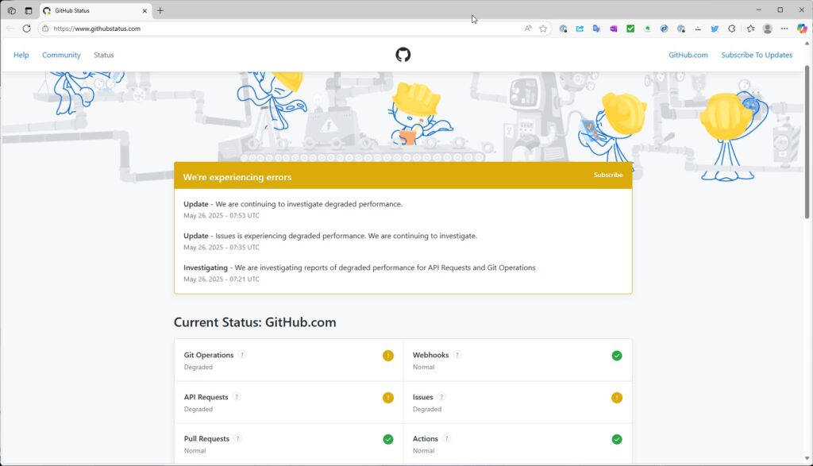
Task: Click Issues degraded warning icon
Action: point(616,398)
